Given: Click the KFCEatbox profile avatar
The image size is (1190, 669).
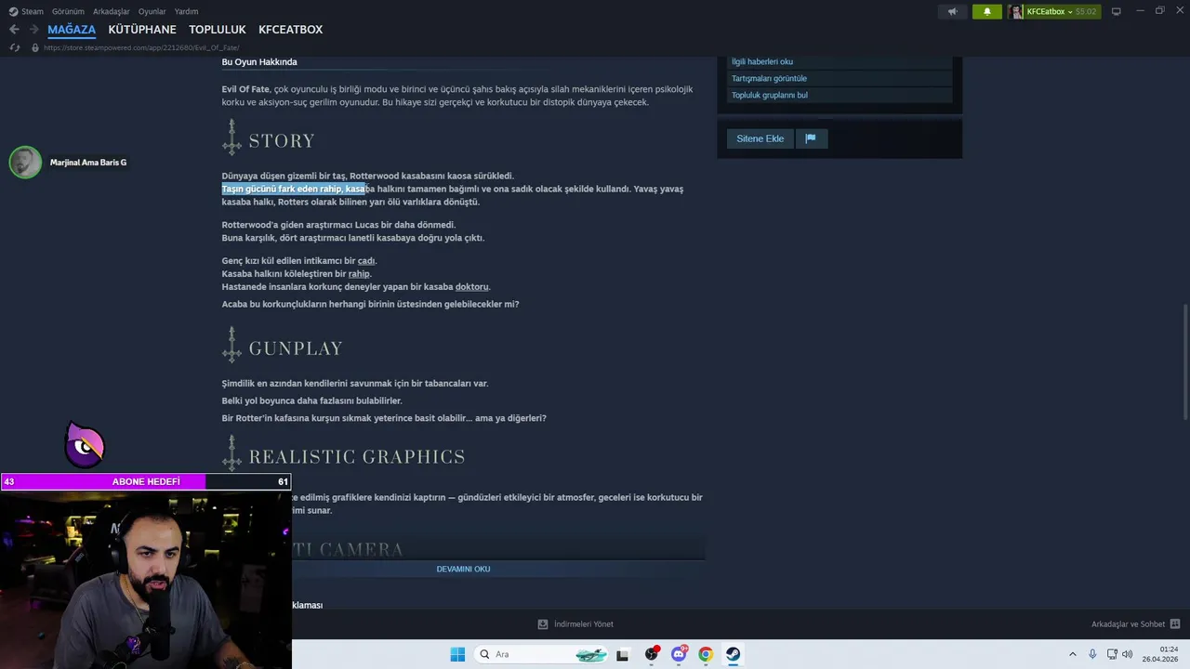Looking at the screenshot, I should click(x=1017, y=11).
